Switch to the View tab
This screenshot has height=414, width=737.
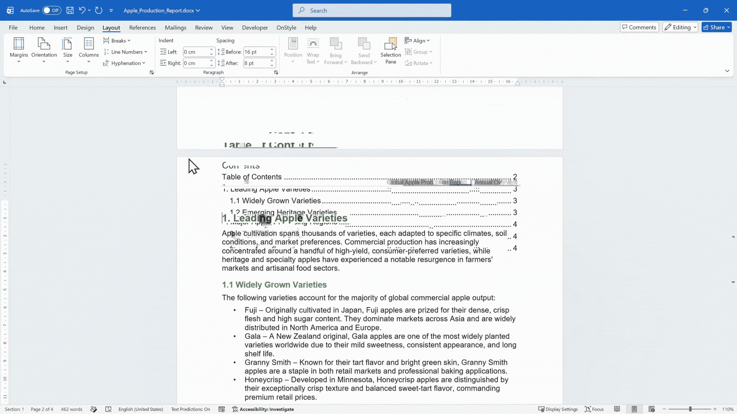click(227, 28)
